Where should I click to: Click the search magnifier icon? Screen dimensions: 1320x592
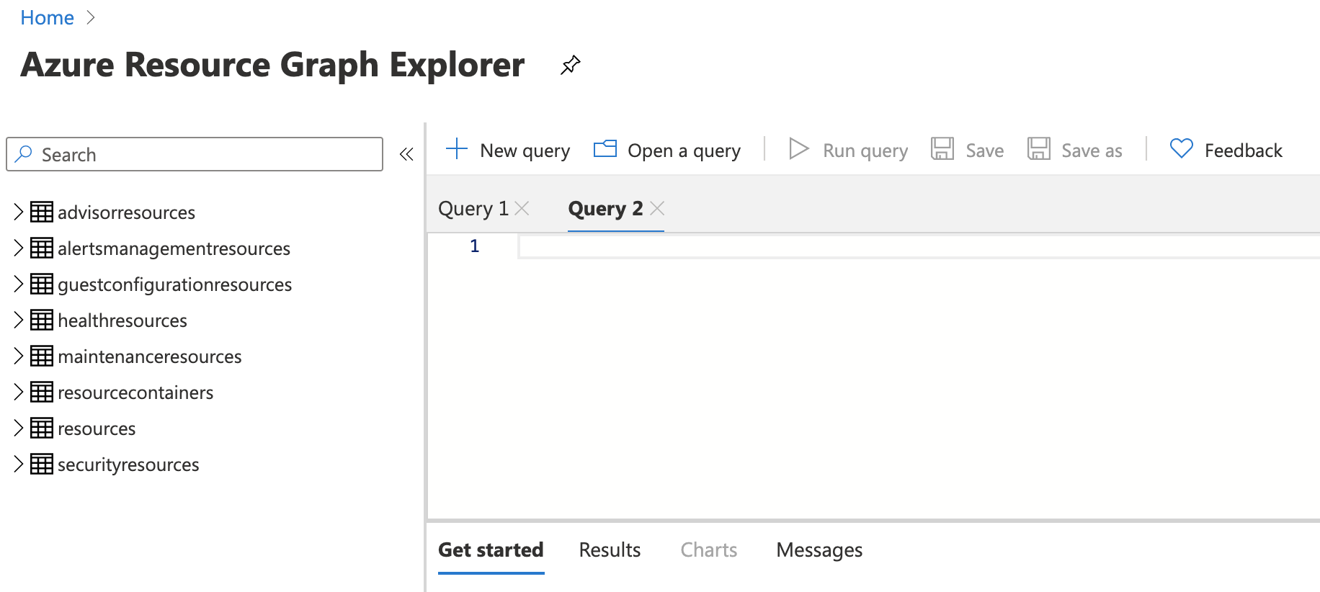[x=24, y=154]
